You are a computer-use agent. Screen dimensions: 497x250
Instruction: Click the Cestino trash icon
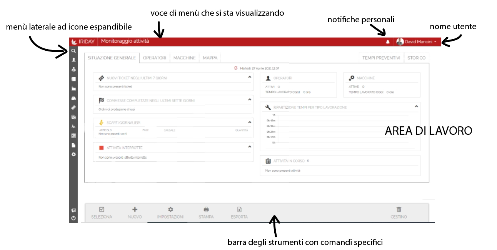399,210
